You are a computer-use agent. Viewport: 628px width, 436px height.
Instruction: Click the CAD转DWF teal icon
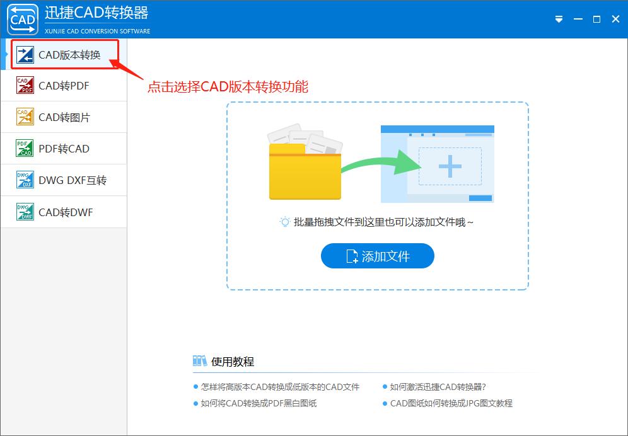point(24,212)
